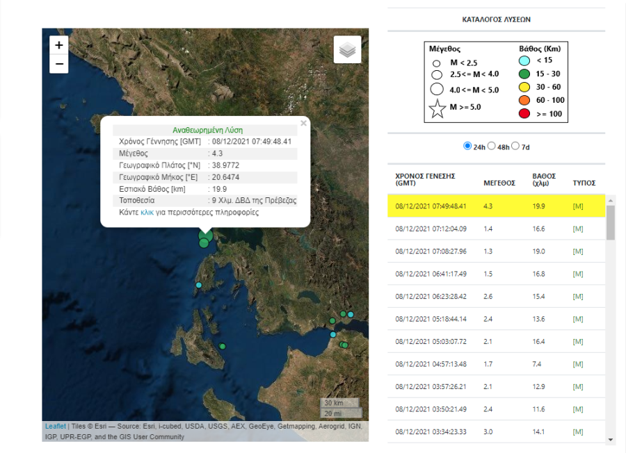This screenshot has width=626, height=453.
Task: Click the ΚΑΤΑΛΟΓΟΣ ΛΥΣΕΩΝ heading
Action: pyautogui.click(x=496, y=19)
